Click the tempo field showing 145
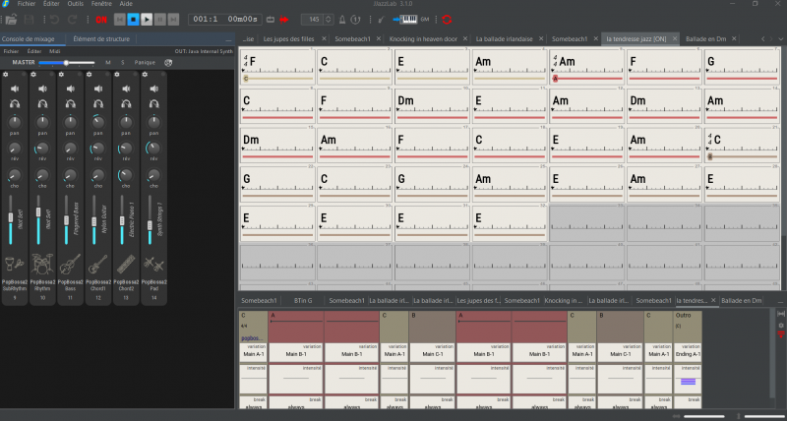Image resolution: width=787 pixels, height=421 pixels. click(314, 19)
